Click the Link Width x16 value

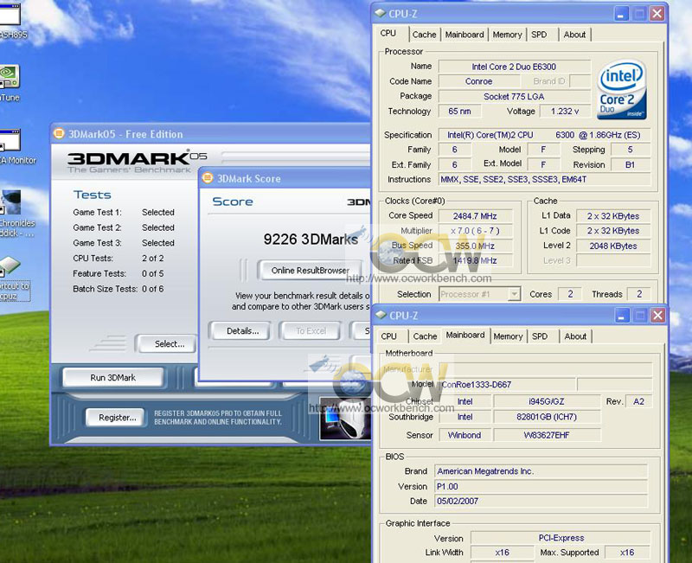[x=503, y=552]
